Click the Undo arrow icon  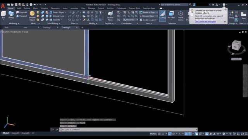click(x=35, y=5)
